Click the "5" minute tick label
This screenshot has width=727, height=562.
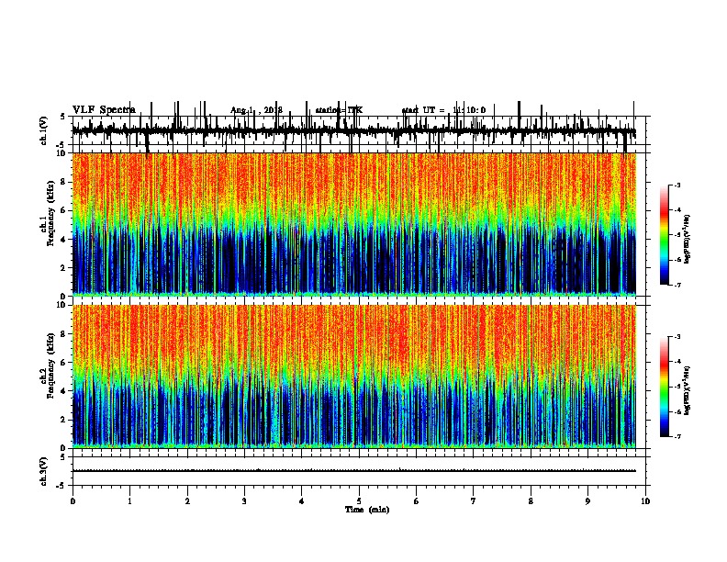point(359,501)
